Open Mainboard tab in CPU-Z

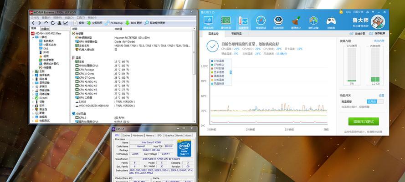point(138,135)
